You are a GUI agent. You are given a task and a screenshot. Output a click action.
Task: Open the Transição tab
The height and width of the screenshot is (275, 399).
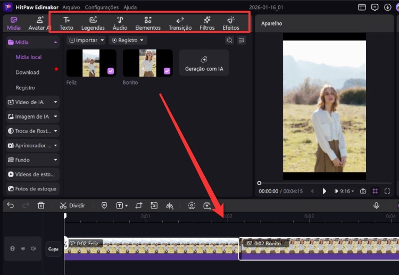coord(180,23)
